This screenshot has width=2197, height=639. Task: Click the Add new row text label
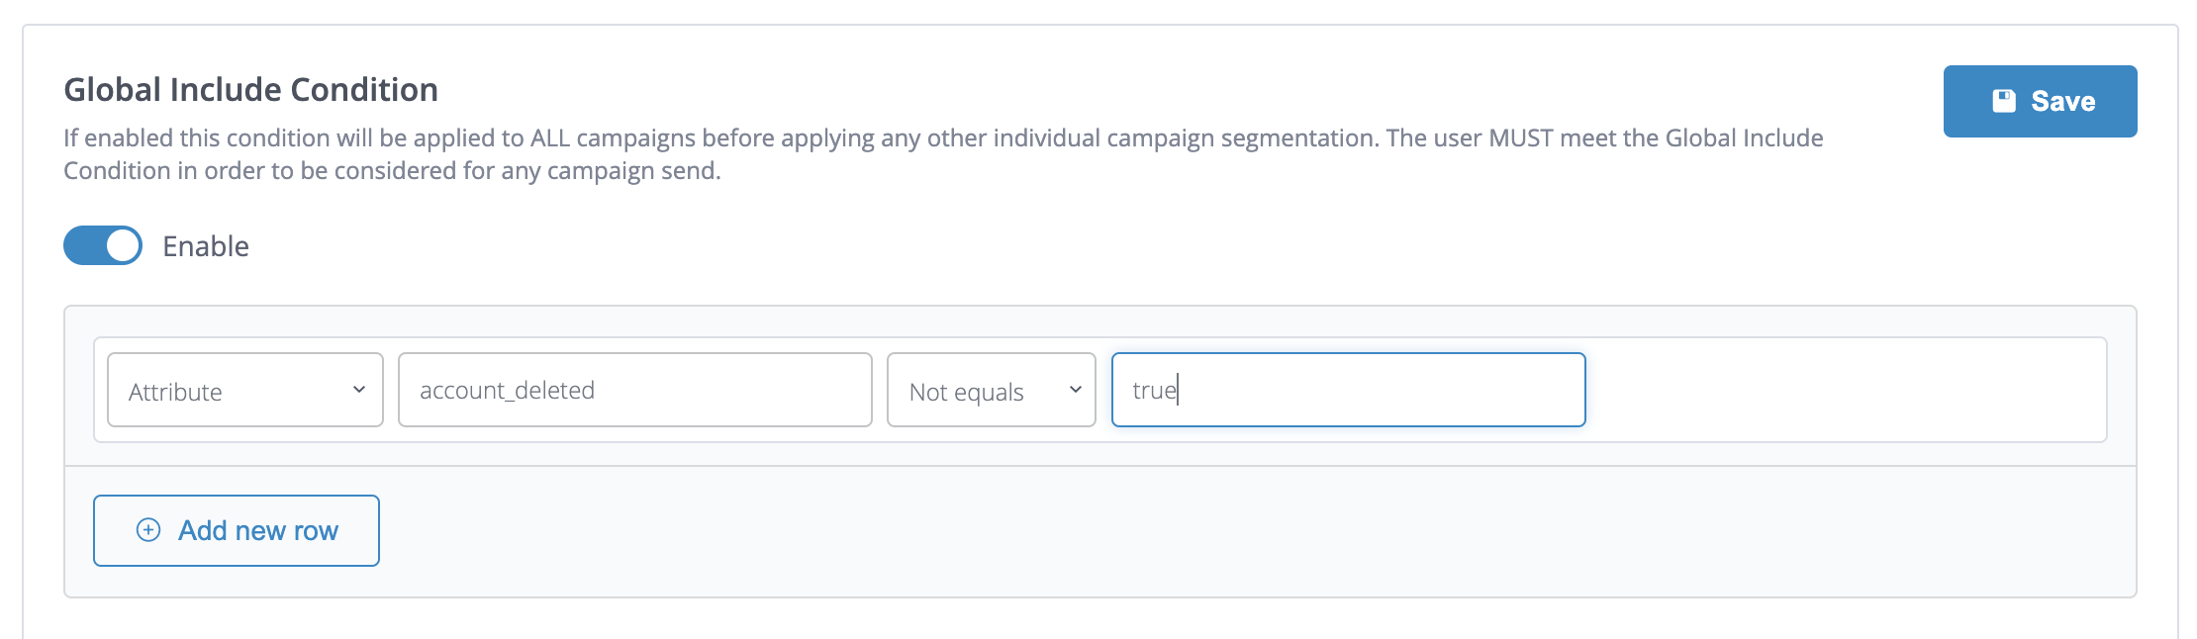coord(258,530)
